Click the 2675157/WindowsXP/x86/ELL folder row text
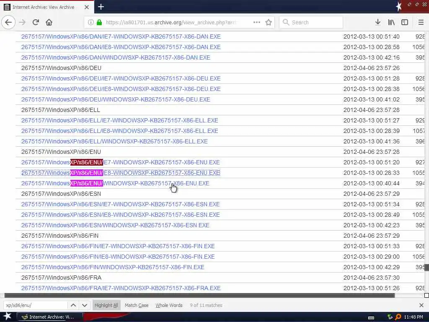 [61, 110]
